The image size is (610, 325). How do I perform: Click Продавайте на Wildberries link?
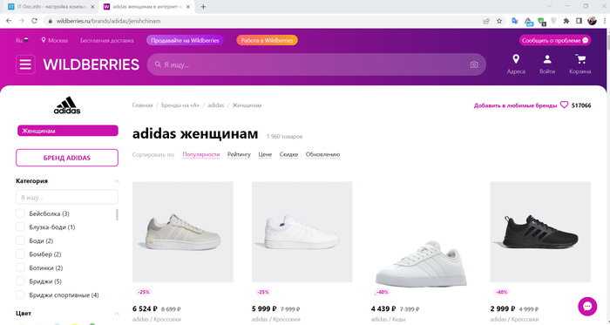[x=185, y=40]
